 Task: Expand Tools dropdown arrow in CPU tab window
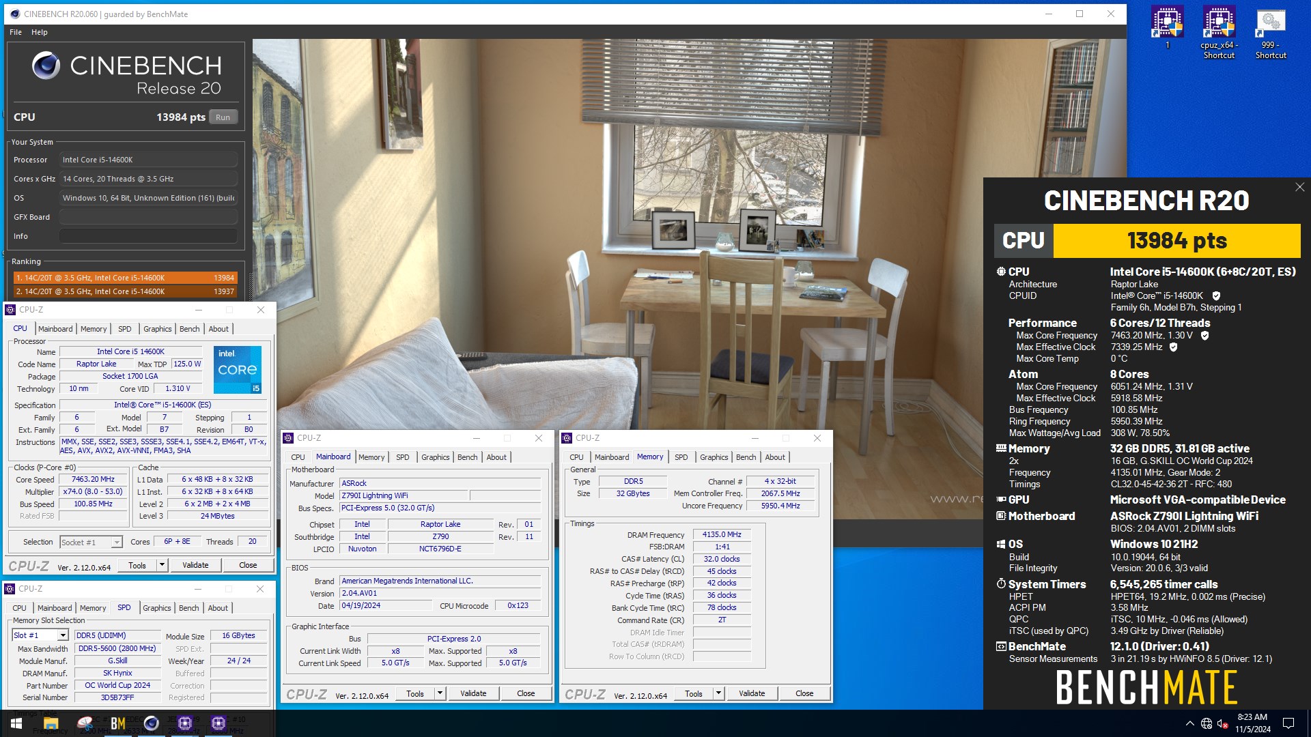pos(162,565)
